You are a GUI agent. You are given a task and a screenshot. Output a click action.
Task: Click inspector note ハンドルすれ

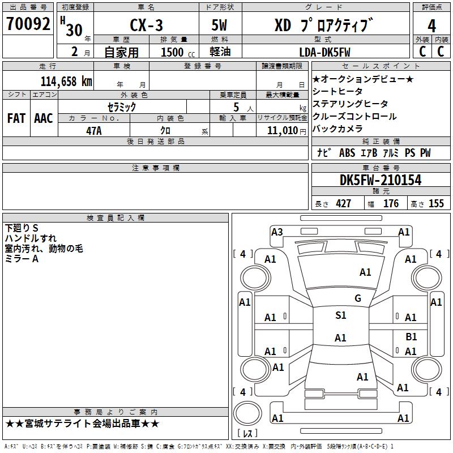click(31, 238)
